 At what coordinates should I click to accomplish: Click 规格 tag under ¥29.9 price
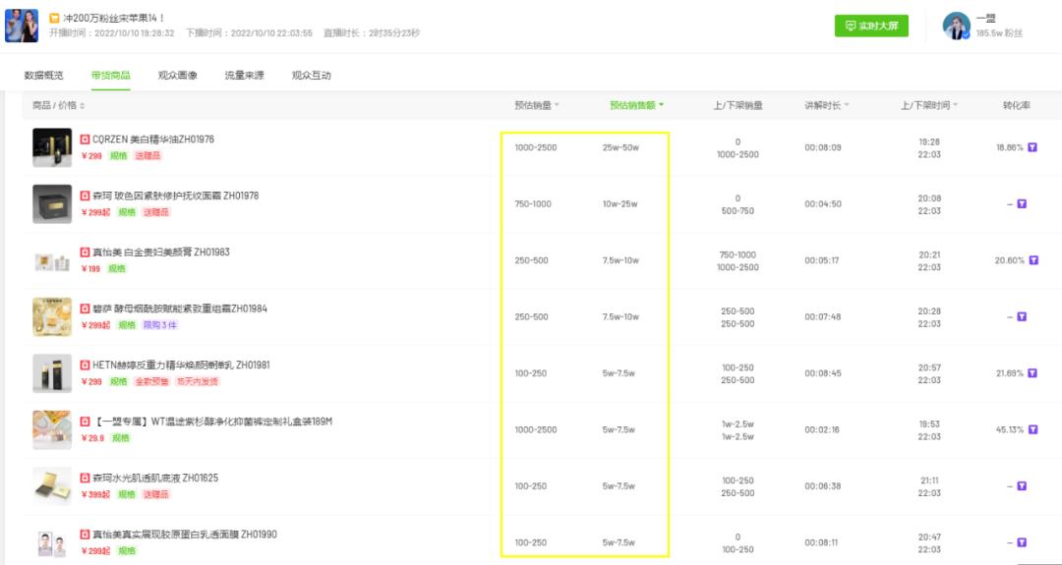[x=121, y=438]
